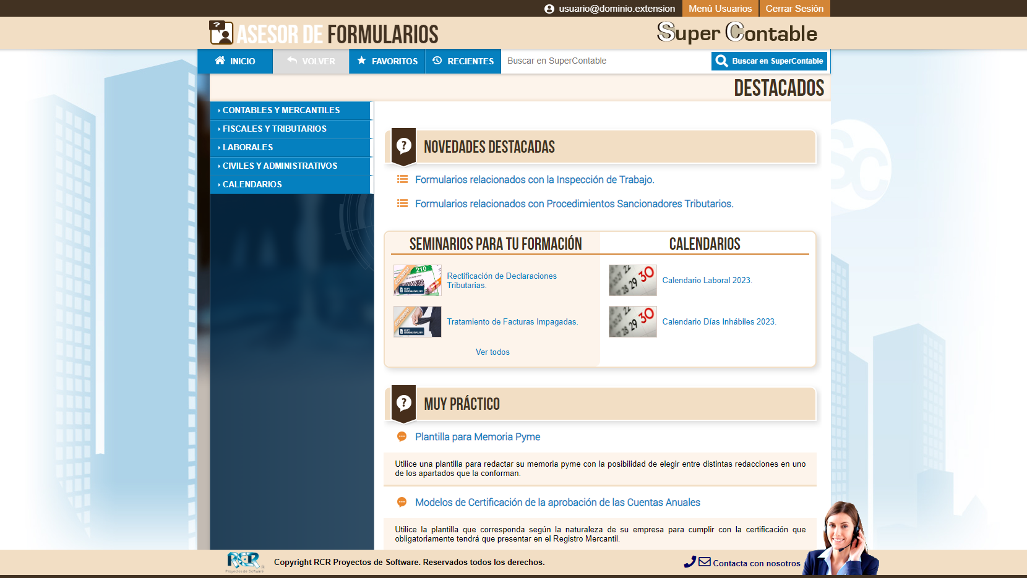This screenshot has height=578, width=1027.
Task: Go to INICIO in the navigation bar
Action: point(235,61)
